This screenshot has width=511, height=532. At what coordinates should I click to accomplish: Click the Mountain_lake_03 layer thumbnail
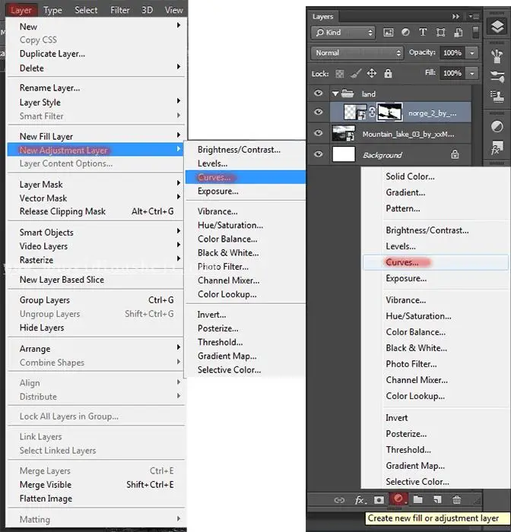(x=344, y=133)
